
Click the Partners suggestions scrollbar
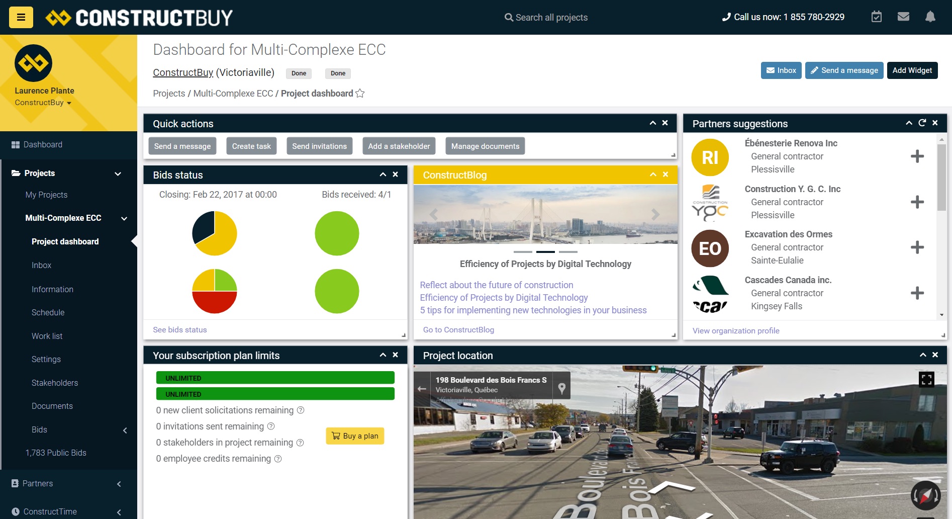[x=941, y=177]
